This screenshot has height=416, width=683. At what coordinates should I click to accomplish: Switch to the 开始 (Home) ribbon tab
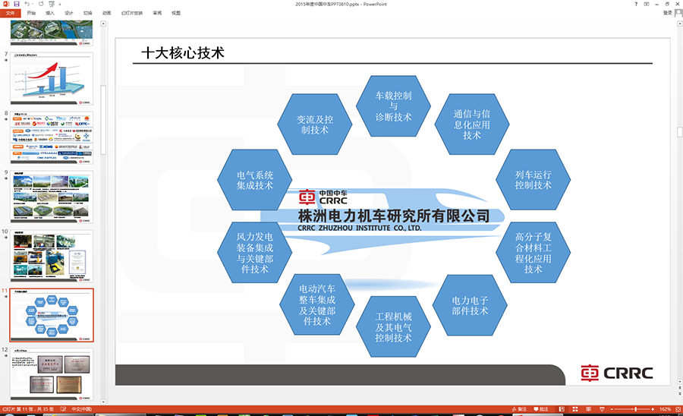[31, 13]
